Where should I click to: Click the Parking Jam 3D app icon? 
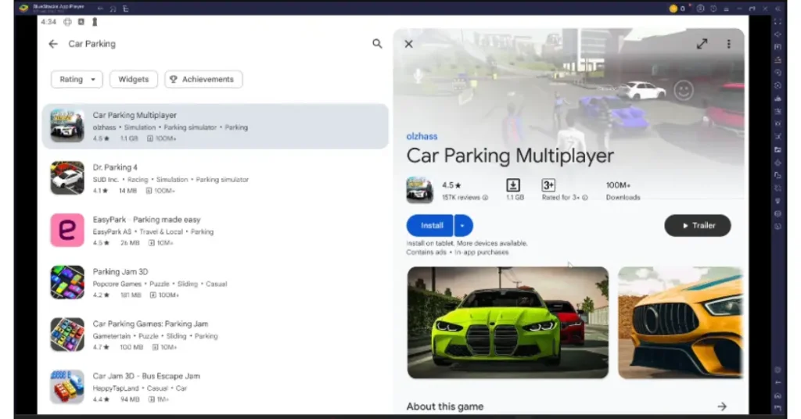67,282
